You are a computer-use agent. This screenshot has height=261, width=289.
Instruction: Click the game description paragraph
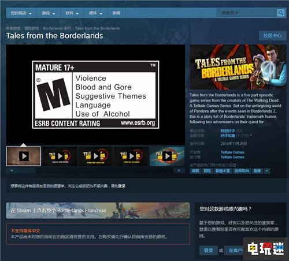pos(235,109)
